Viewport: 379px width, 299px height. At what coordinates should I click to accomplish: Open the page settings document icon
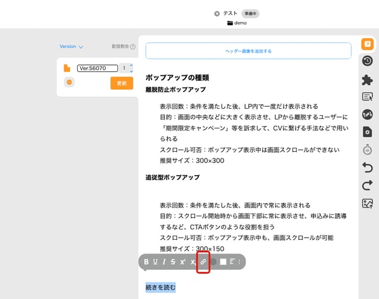point(367,132)
